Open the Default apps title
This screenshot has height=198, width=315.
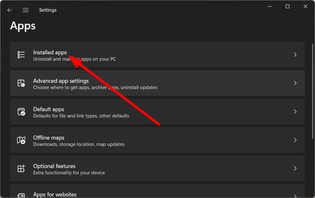tap(49, 109)
